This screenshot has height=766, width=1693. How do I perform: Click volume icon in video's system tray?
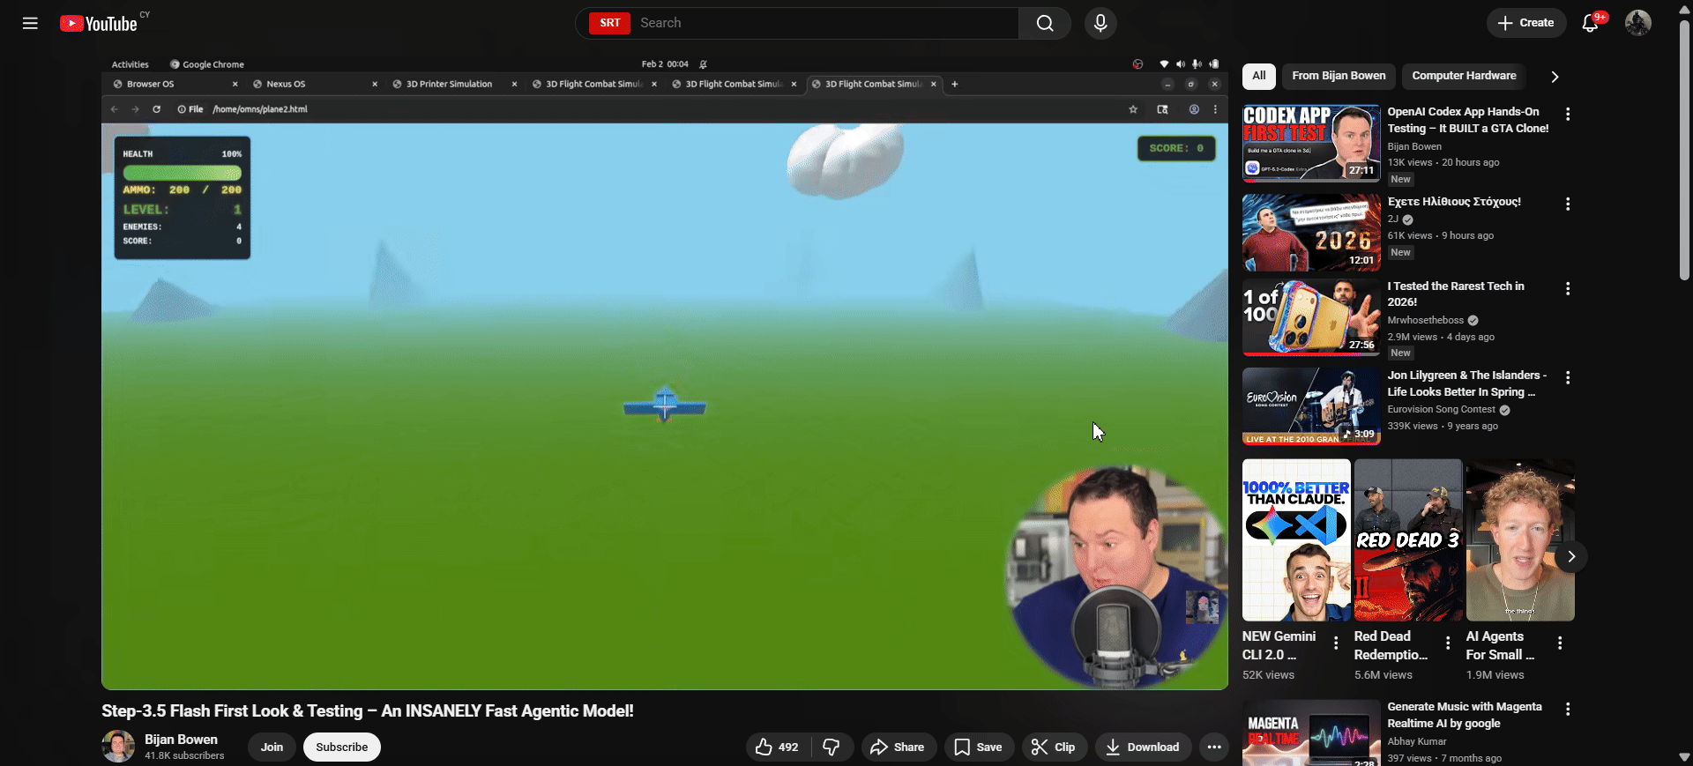click(x=1181, y=64)
